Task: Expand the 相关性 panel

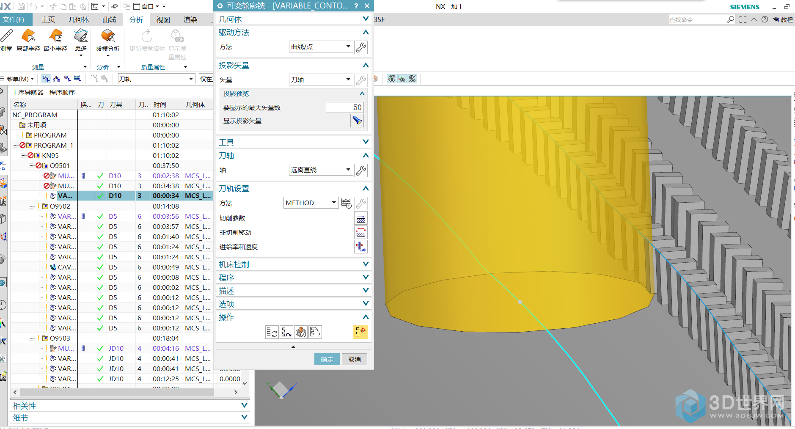Action: tap(244, 406)
